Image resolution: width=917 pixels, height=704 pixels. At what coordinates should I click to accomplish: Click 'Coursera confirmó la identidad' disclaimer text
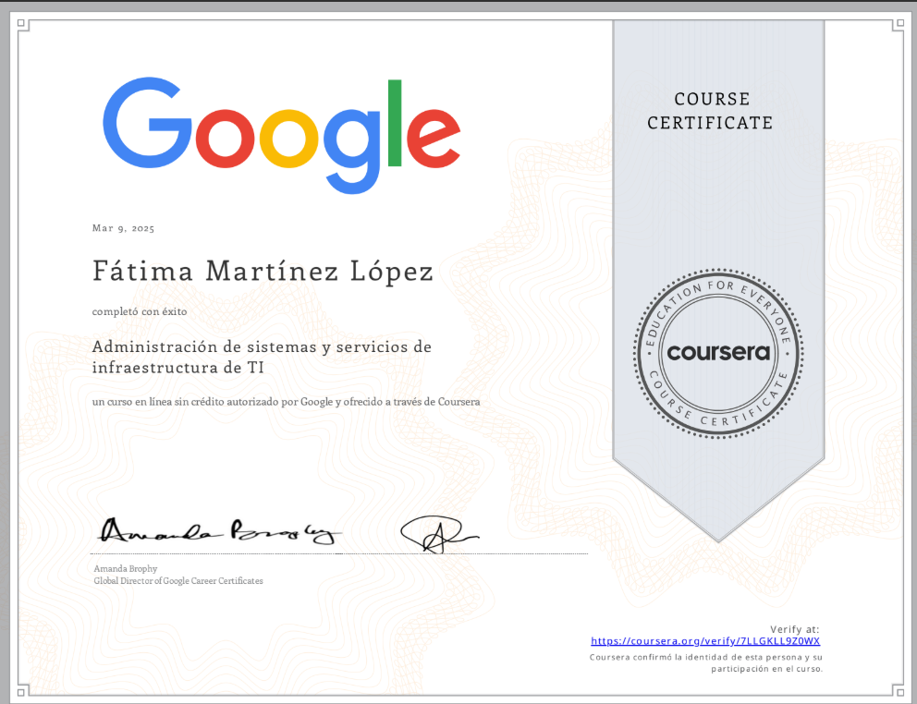pyautogui.click(x=706, y=662)
